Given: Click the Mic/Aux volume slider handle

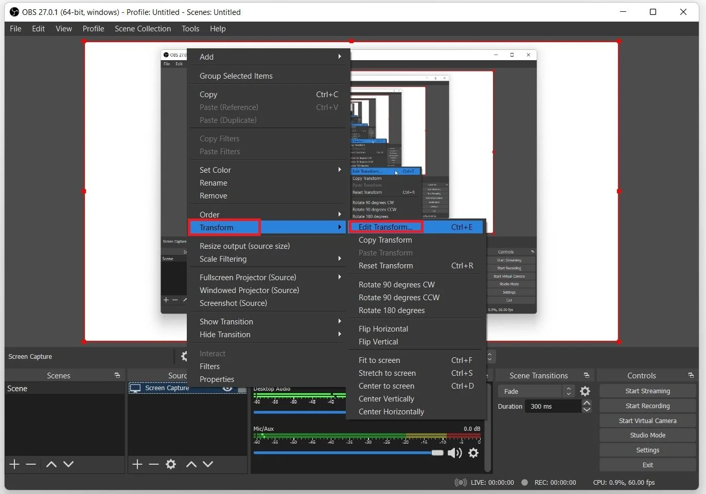Looking at the screenshot, I should tap(437, 453).
